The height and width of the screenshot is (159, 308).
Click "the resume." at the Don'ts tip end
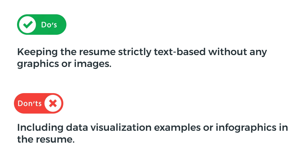(x=46, y=139)
